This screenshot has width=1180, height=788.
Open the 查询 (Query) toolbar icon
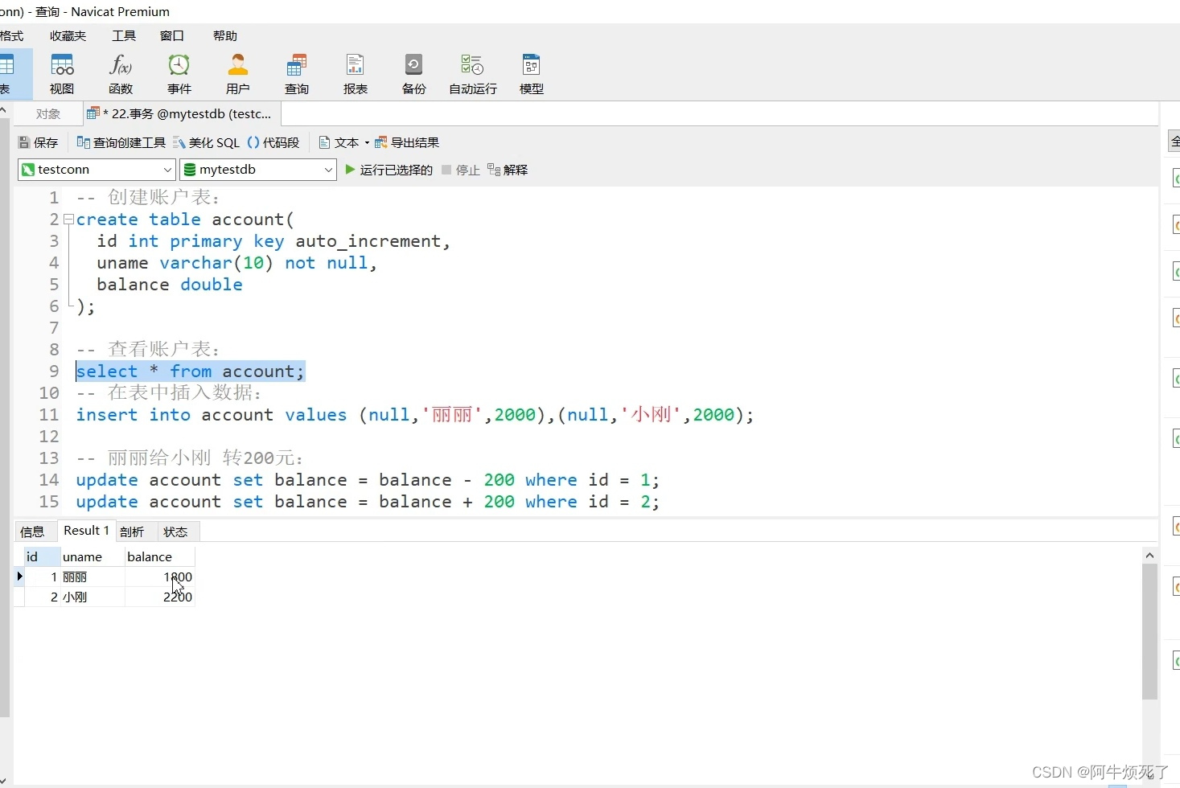point(297,74)
